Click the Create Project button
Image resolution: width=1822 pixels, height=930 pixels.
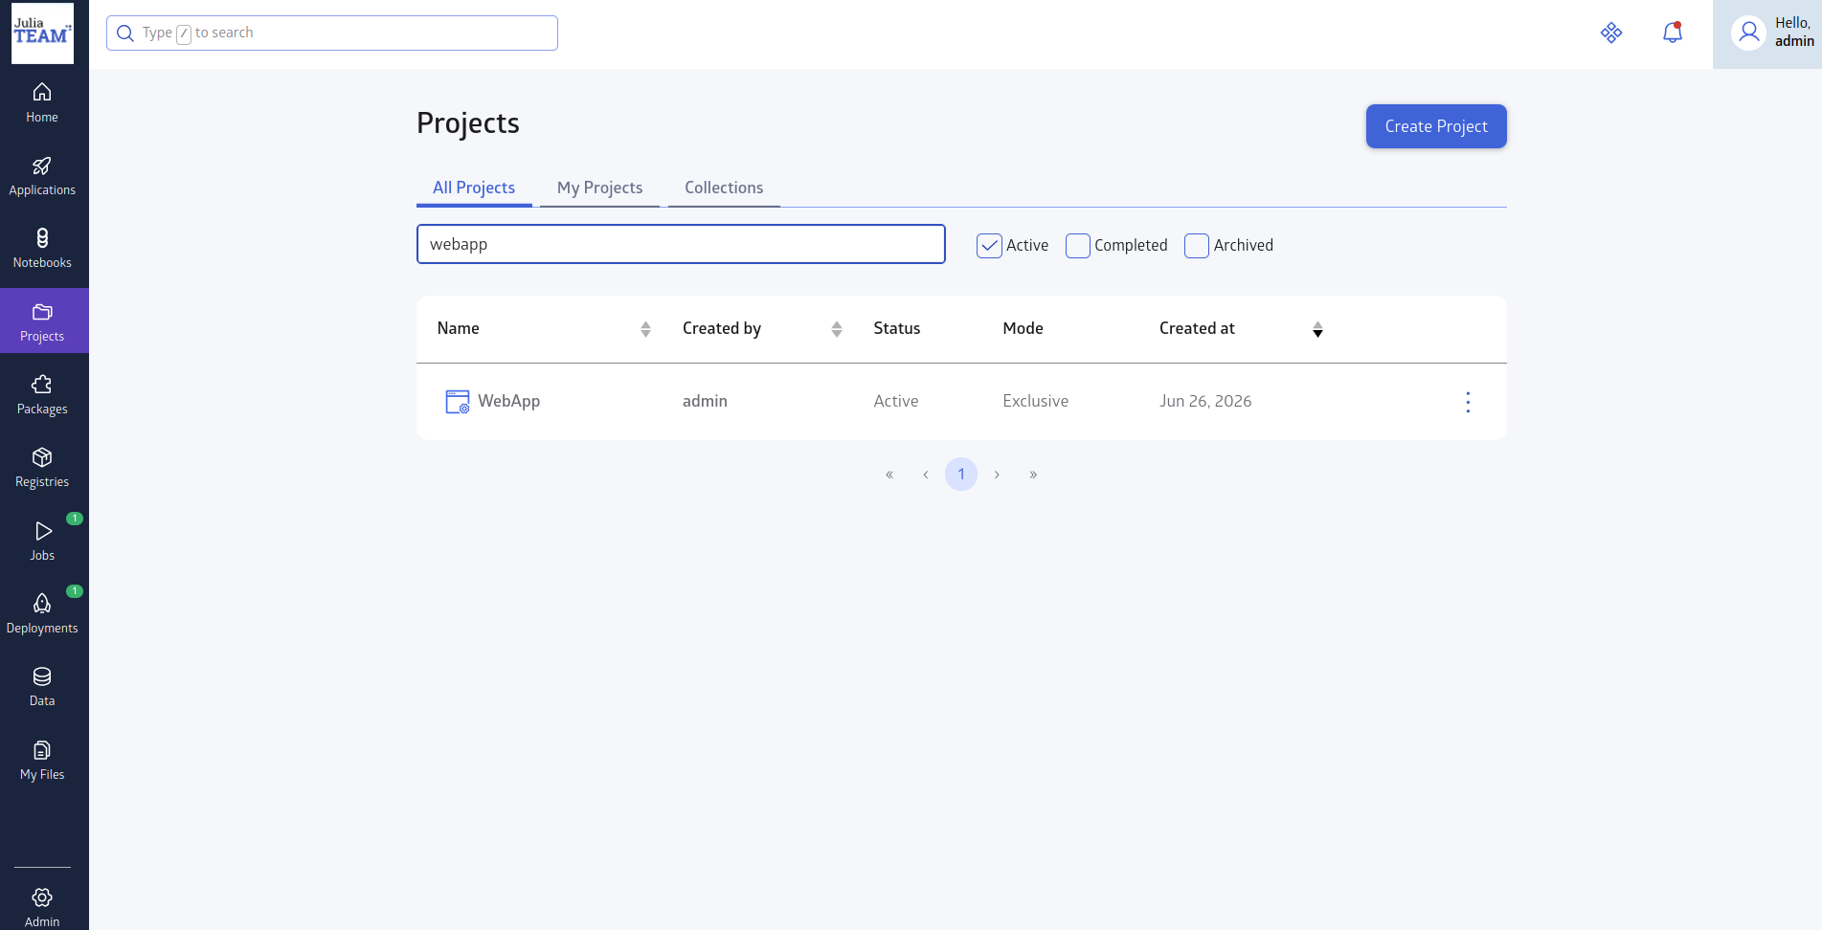click(1436, 126)
